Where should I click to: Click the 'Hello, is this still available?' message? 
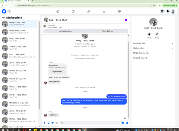click(x=59, y=77)
